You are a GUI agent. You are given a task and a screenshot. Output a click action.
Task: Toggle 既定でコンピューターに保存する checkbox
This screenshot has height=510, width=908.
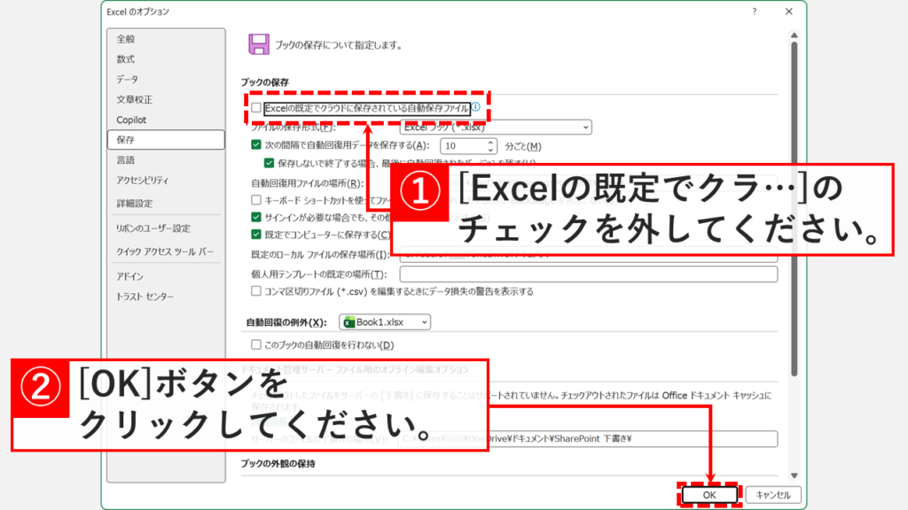pyautogui.click(x=256, y=235)
